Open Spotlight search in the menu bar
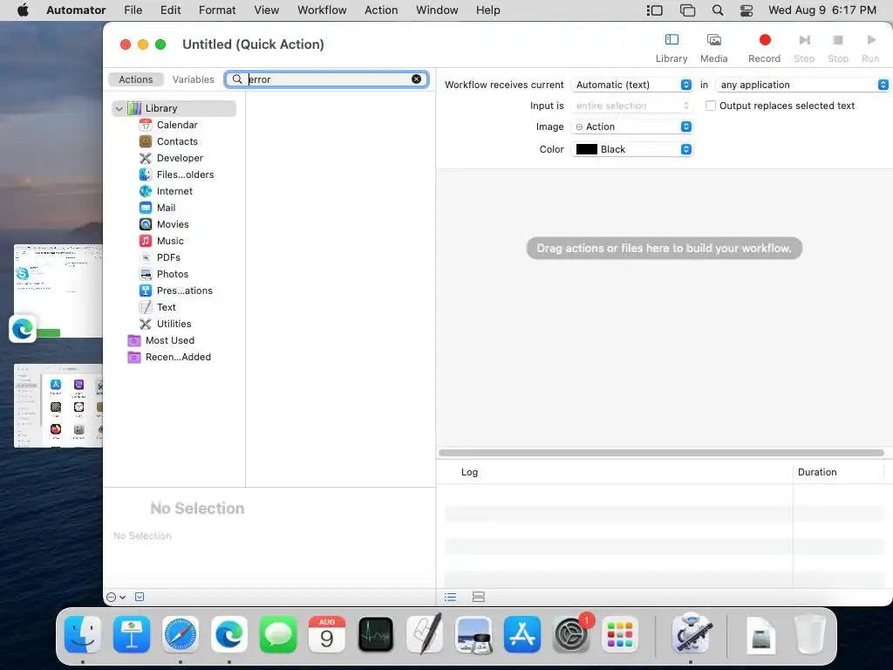The width and height of the screenshot is (893, 670). (718, 10)
